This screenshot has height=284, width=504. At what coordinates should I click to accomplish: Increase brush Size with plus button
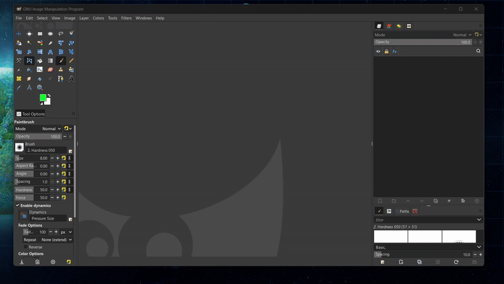tap(58, 158)
